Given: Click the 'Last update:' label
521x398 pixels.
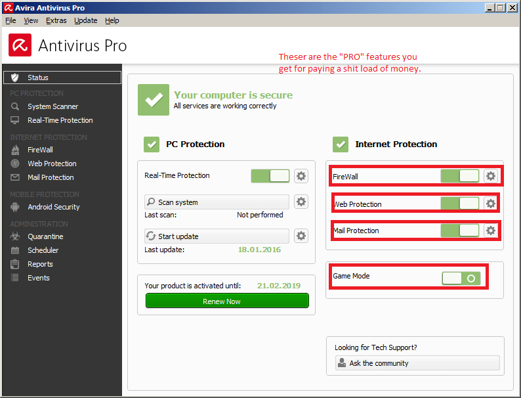Looking at the screenshot, I should coord(164,250).
